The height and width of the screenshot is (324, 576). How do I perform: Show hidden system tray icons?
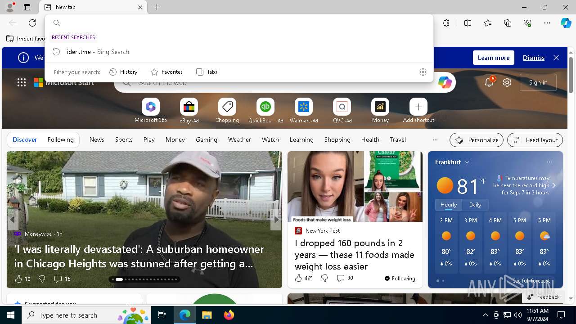coord(485,315)
